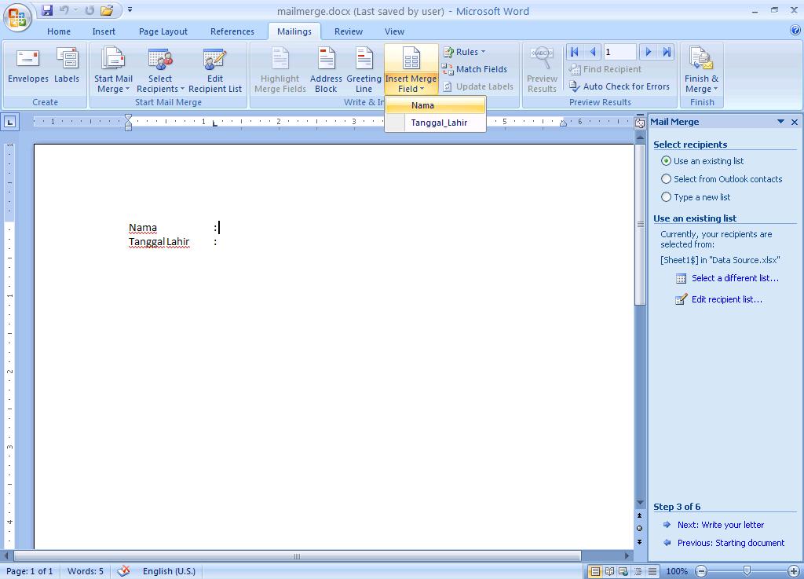This screenshot has width=804, height=579.
Task: Click Edit Recipient List
Action: [215, 70]
